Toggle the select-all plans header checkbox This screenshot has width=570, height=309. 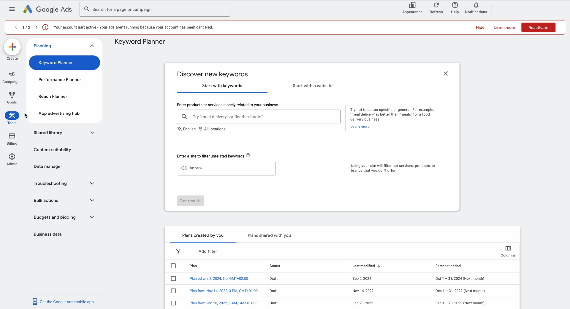pos(173,266)
